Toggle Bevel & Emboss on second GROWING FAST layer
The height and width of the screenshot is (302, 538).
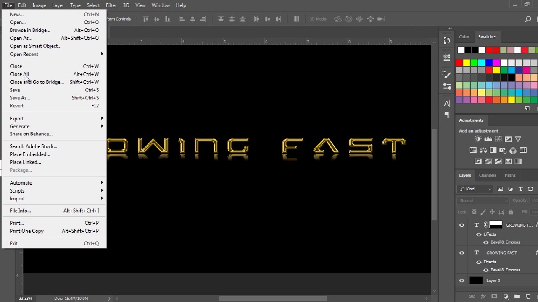pyautogui.click(x=486, y=270)
